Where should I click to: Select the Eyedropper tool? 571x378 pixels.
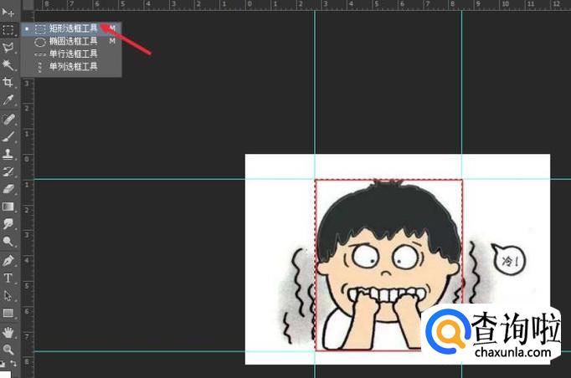[x=8, y=100]
